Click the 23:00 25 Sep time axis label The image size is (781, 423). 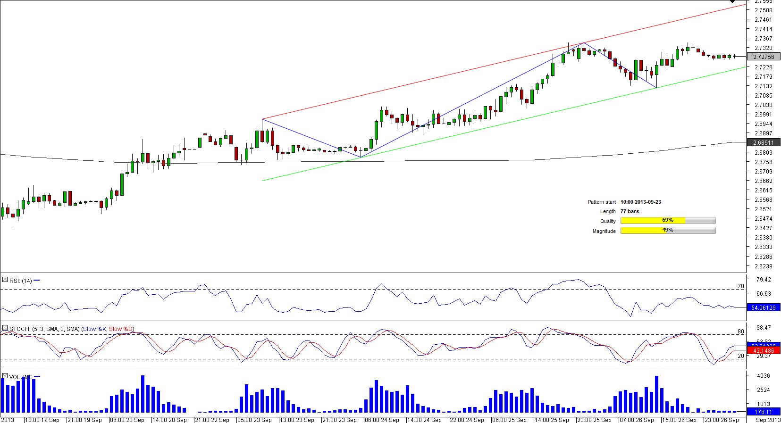(x=595, y=420)
